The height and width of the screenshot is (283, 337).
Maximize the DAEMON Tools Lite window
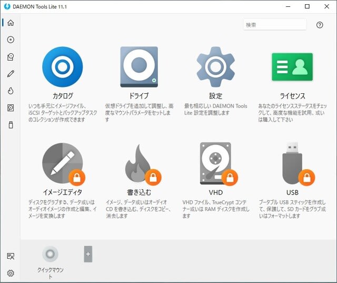308,6
